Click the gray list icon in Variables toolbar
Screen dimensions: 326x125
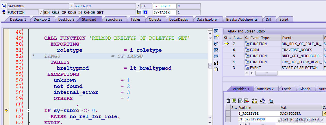click(x=240, y=101)
